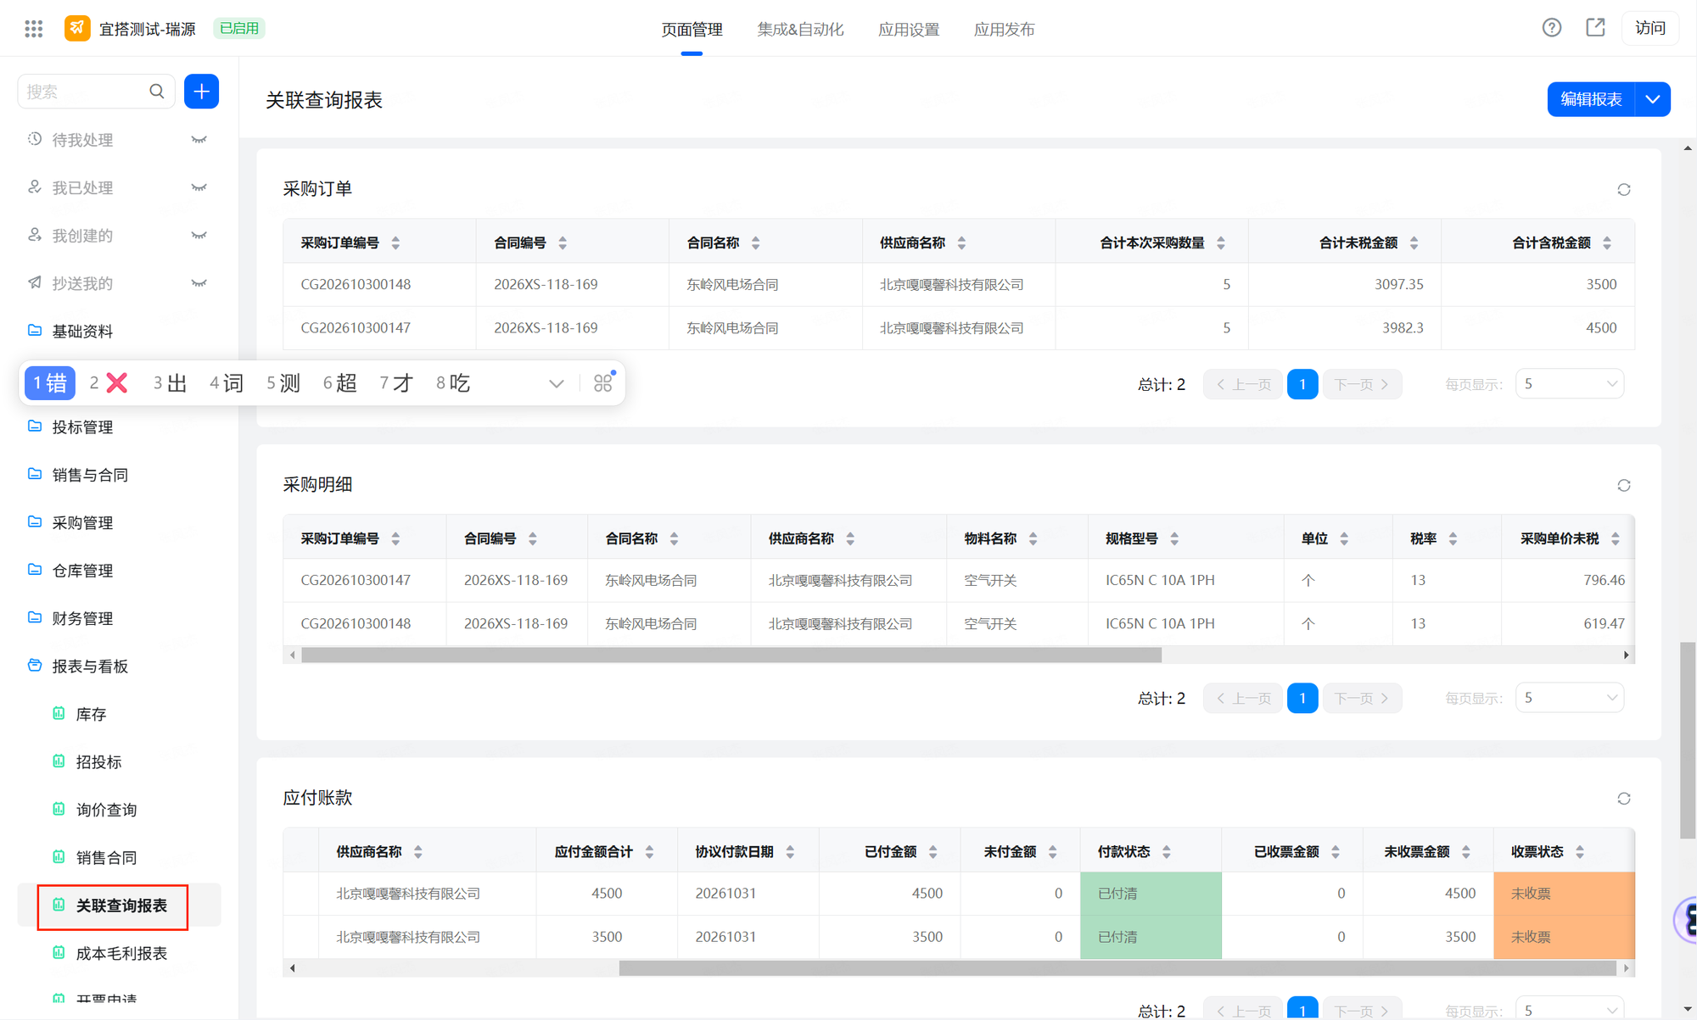
Task: Switch to 集成&自动化 tab
Action: point(800,29)
